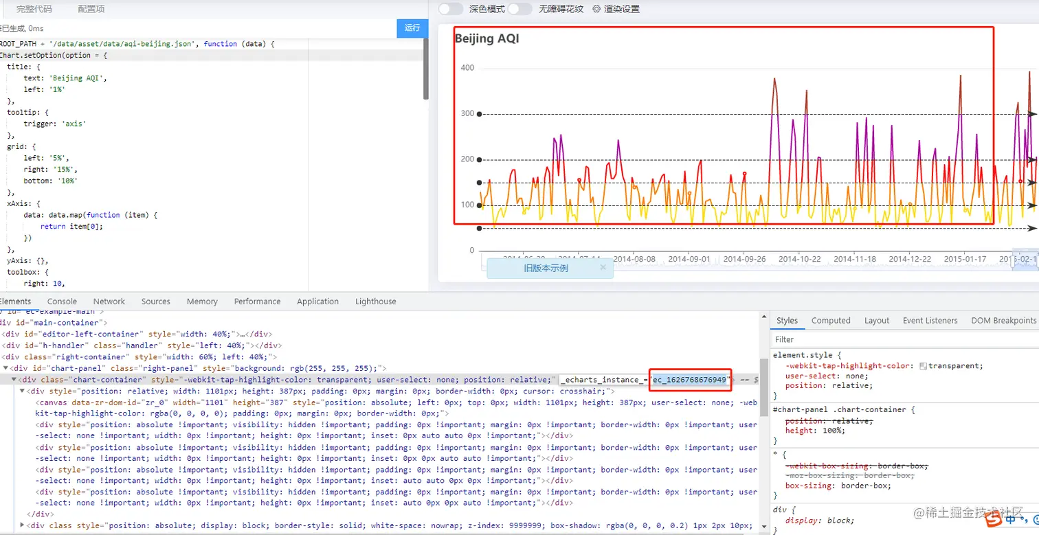Image resolution: width=1039 pixels, height=535 pixels.
Task: Click the code editor vertical scrollbar
Action: coord(426,69)
